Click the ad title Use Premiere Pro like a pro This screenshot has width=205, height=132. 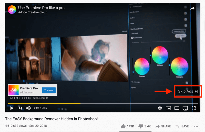[42, 8]
